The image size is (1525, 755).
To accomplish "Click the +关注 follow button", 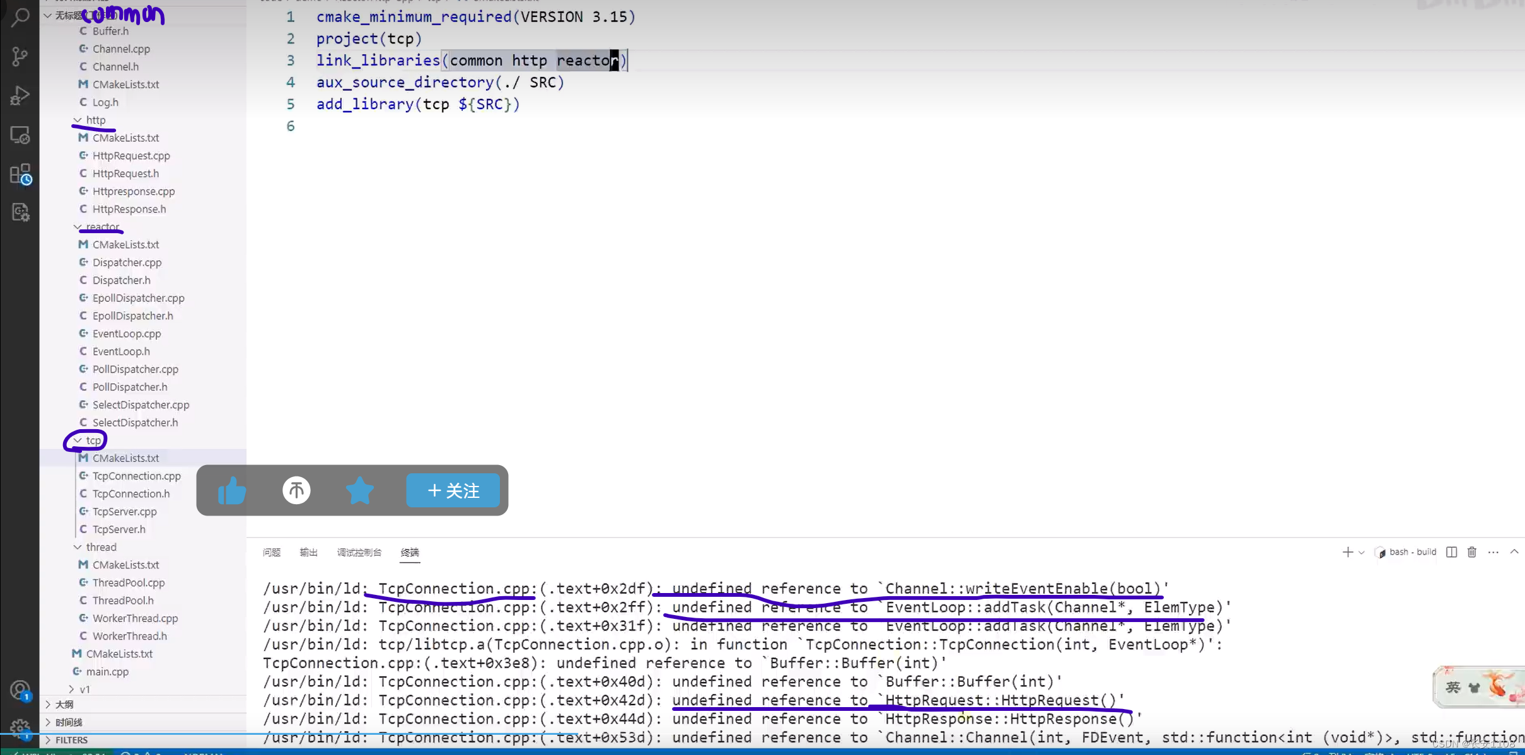I will coord(453,490).
